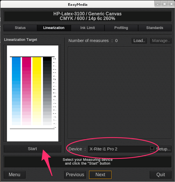Open device Setup... options
Viewport: 175px width, 182px height.
pos(163,149)
